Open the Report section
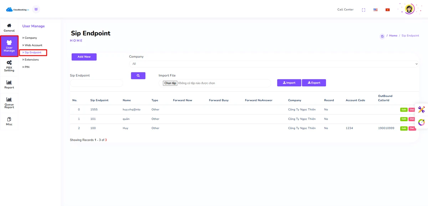The height and width of the screenshot is (206, 428). [x=9, y=84]
